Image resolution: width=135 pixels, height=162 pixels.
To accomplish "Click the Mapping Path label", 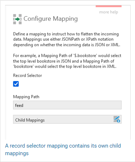I will coord(26,97).
